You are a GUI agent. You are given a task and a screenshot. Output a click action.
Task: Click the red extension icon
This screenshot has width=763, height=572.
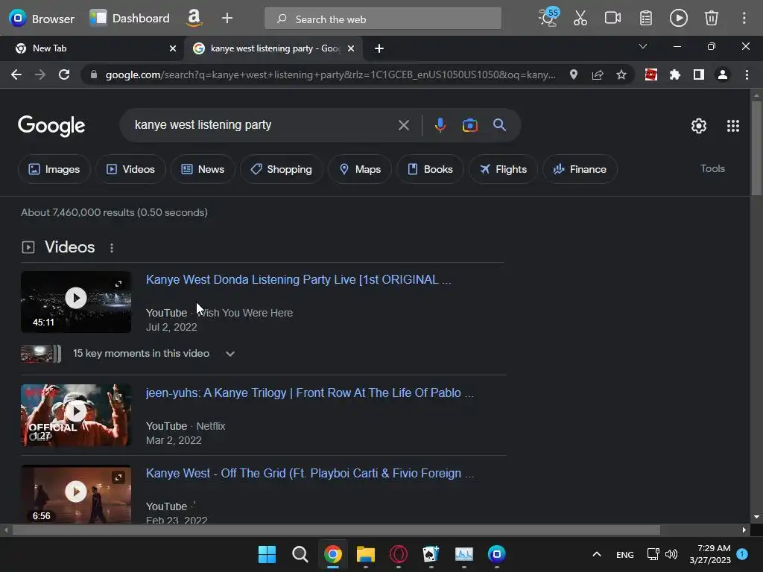pyautogui.click(x=651, y=74)
